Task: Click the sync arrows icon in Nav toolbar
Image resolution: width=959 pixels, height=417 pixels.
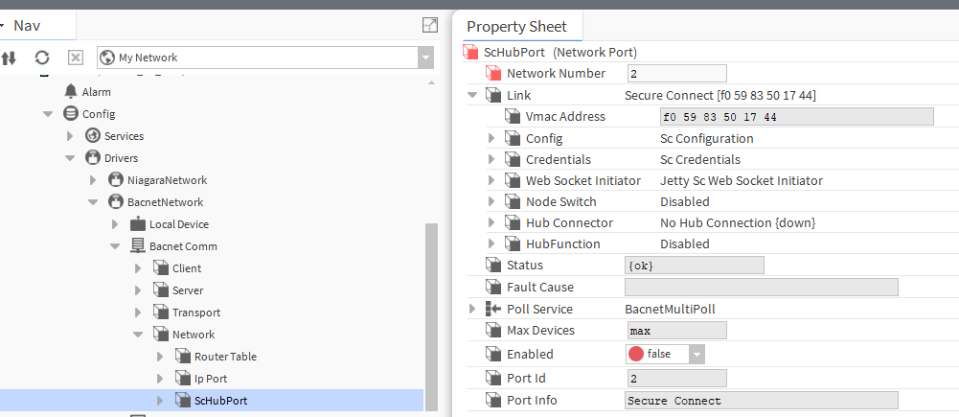Action: click(x=10, y=58)
